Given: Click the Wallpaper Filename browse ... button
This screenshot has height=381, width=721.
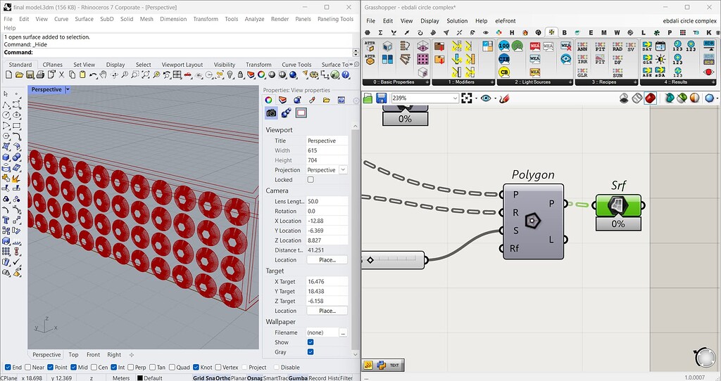Looking at the screenshot, I should tap(343, 332).
